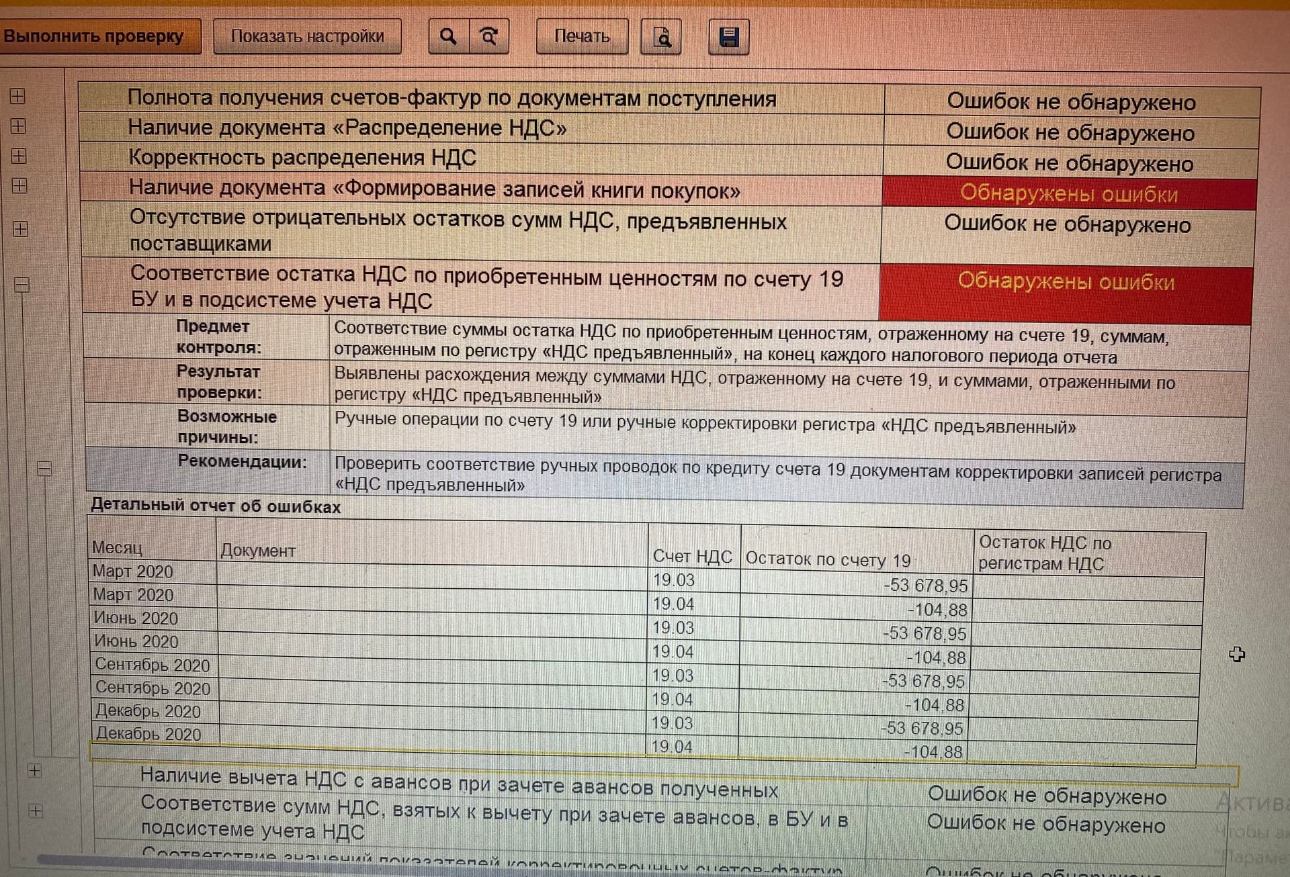Expand the Наличие вычета НДС с авансов row
The height and width of the screenshot is (877, 1290).
click(35, 770)
